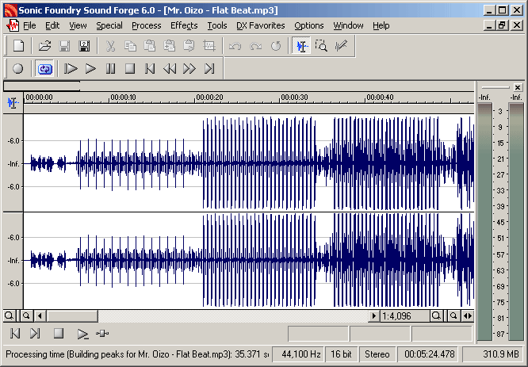Image resolution: width=528 pixels, height=367 pixels.
Task: Click the maximize width double-arrow icon
Action: coord(468,315)
